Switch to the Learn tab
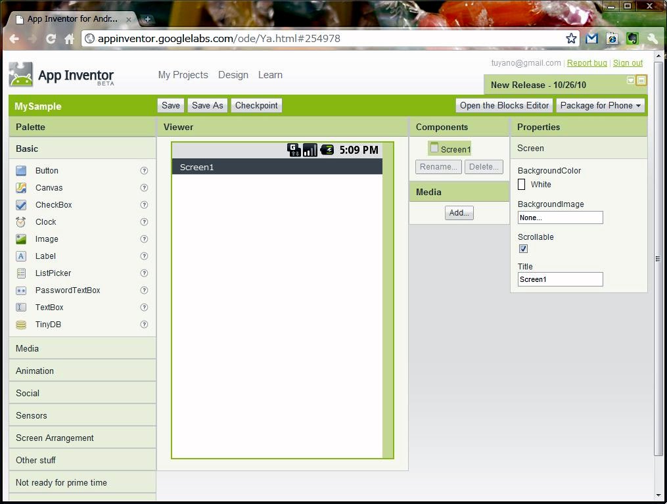 [270, 75]
